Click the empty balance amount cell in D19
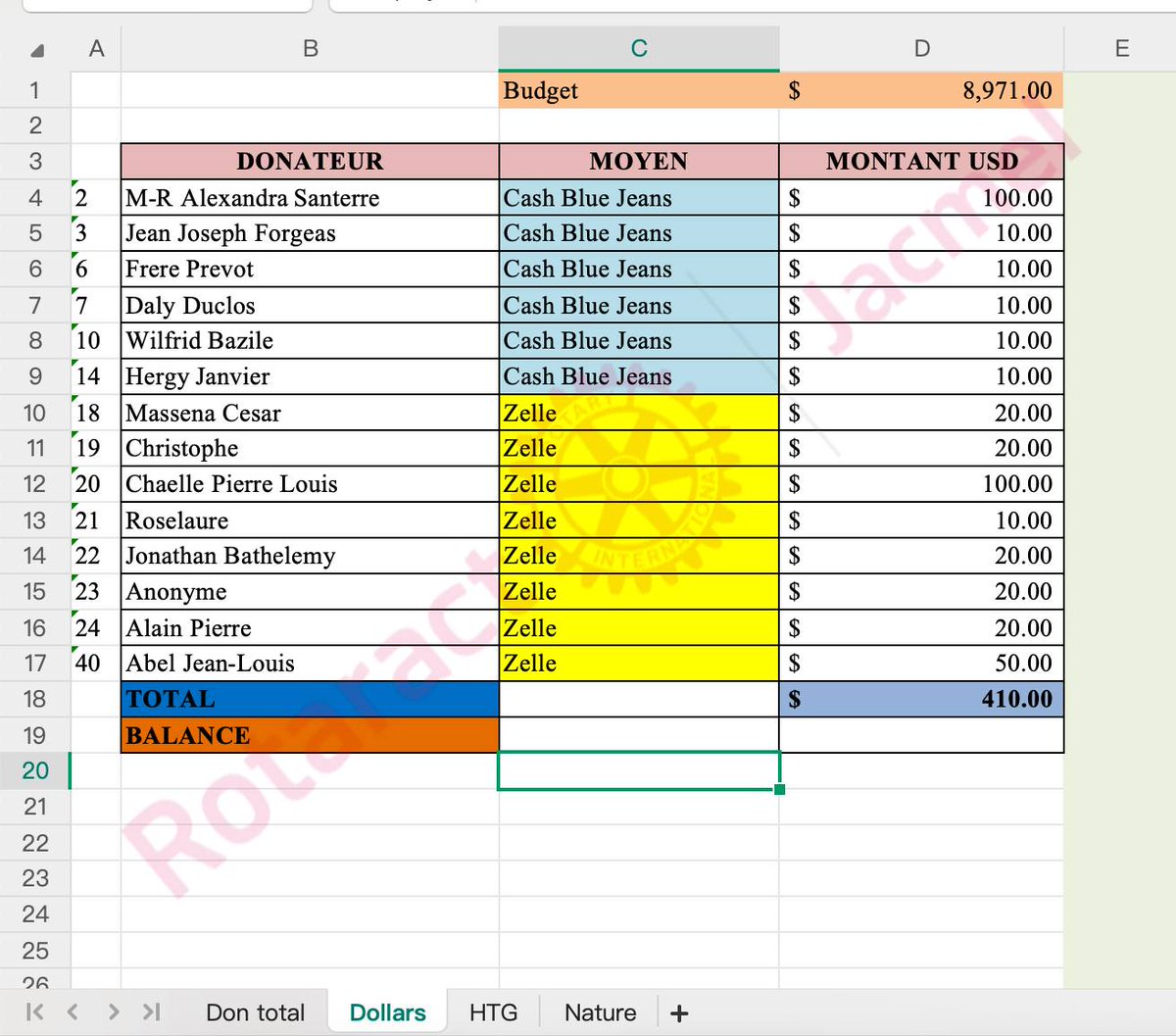 point(921,735)
